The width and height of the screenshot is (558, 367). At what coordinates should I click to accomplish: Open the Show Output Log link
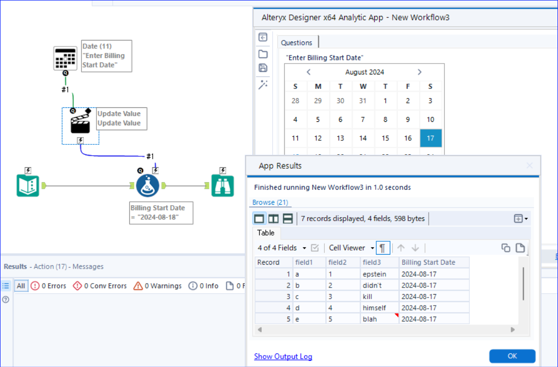(283, 356)
